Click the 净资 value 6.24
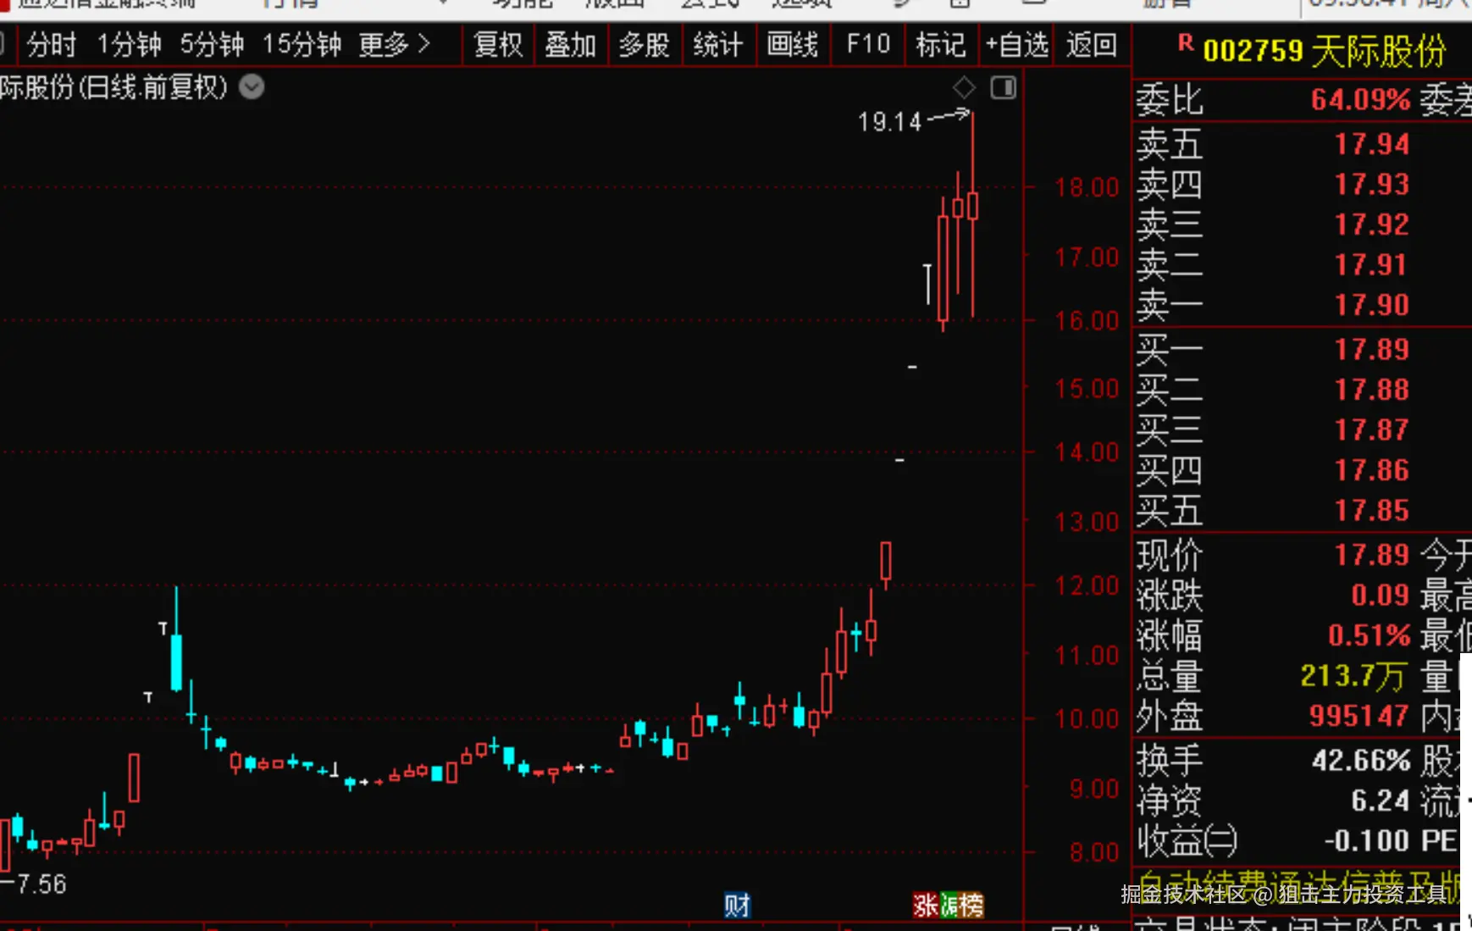Viewport: 1472px width, 931px height. click(1381, 801)
